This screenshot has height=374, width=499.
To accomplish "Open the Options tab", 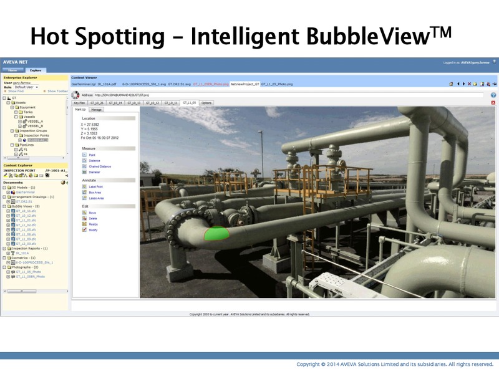I will point(206,103).
